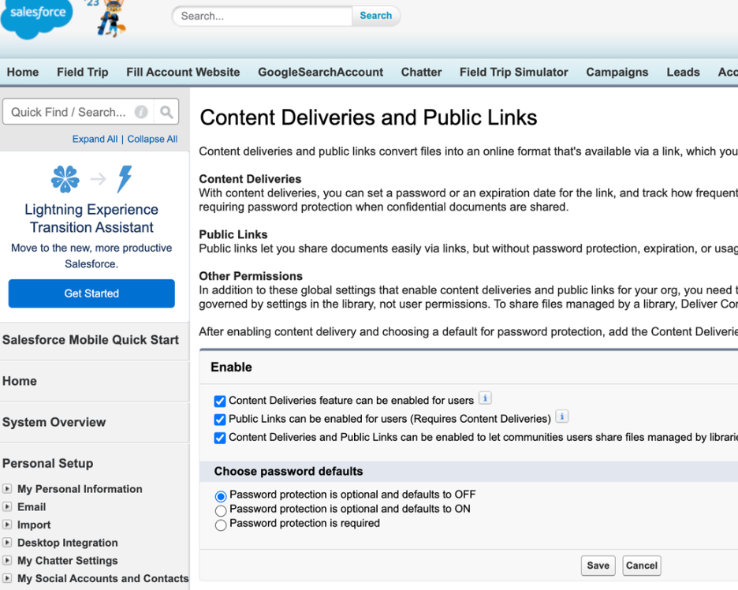
Task: Open the Import setup item
Action: (x=34, y=525)
